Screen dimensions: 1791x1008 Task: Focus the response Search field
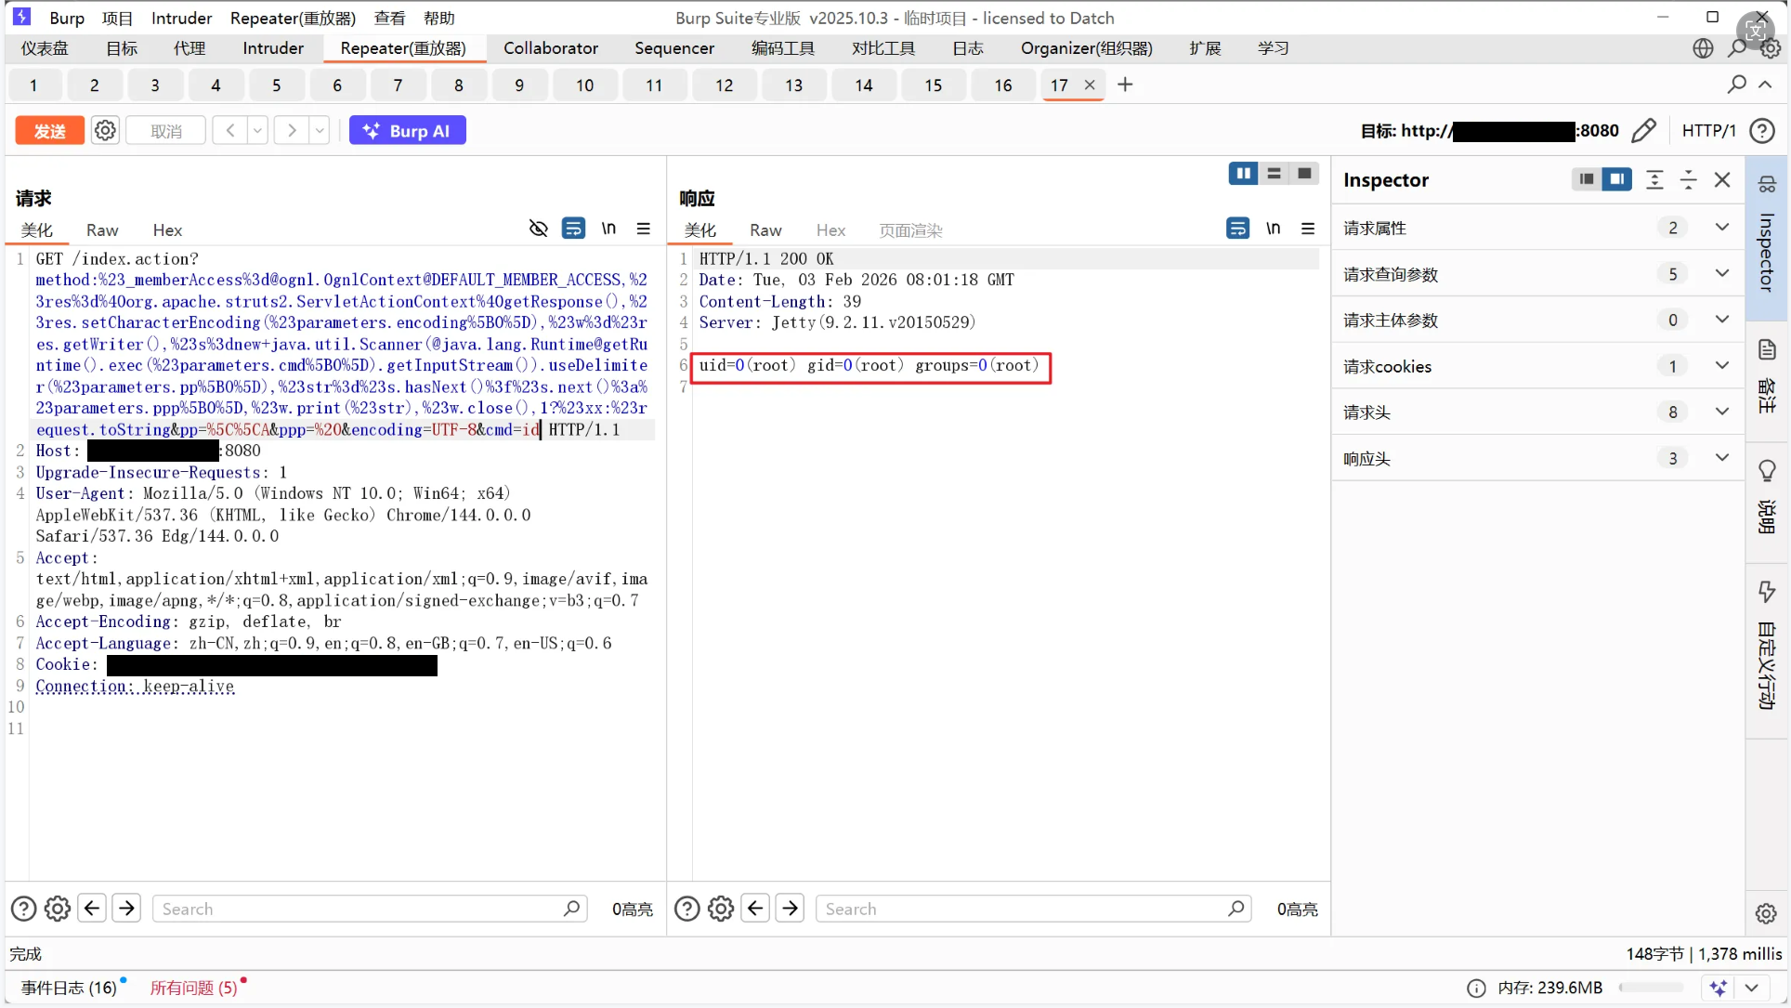1033,909
